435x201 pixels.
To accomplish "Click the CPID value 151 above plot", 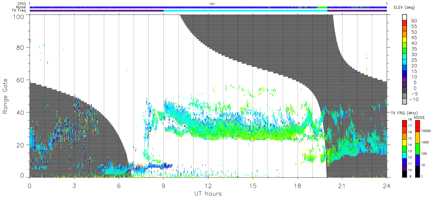I will [212, 4].
